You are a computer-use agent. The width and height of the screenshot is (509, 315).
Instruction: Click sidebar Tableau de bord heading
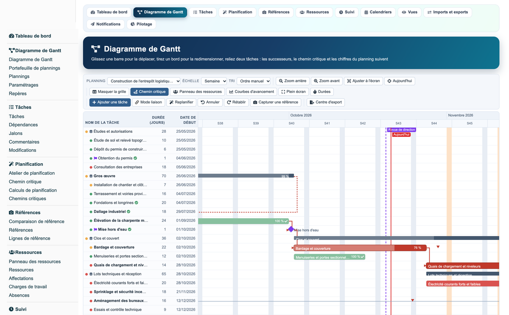click(30, 36)
